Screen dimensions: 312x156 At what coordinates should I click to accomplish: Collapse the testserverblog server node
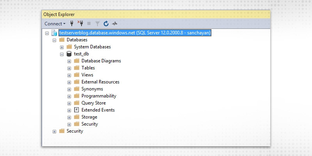point(47,33)
